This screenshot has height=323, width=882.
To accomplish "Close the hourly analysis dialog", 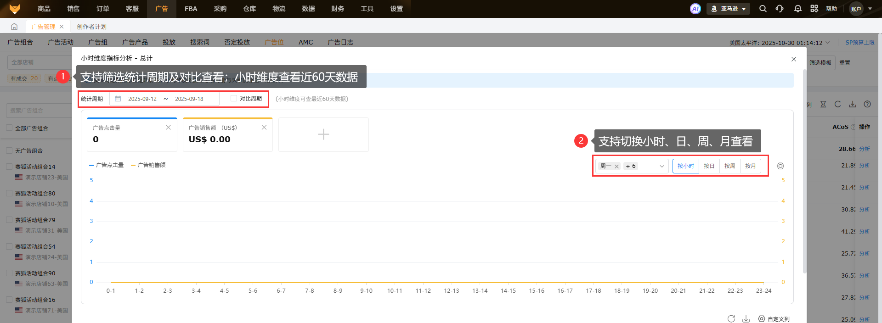I will tap(793, 59).
